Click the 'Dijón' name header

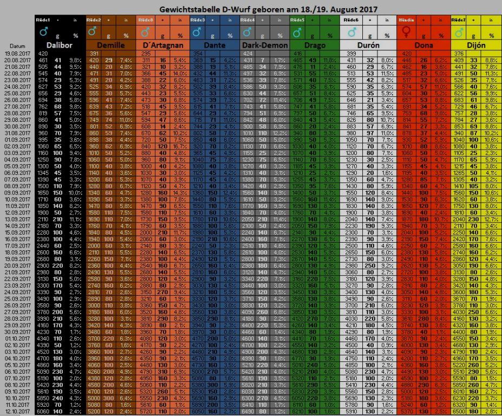pos(476,45)
